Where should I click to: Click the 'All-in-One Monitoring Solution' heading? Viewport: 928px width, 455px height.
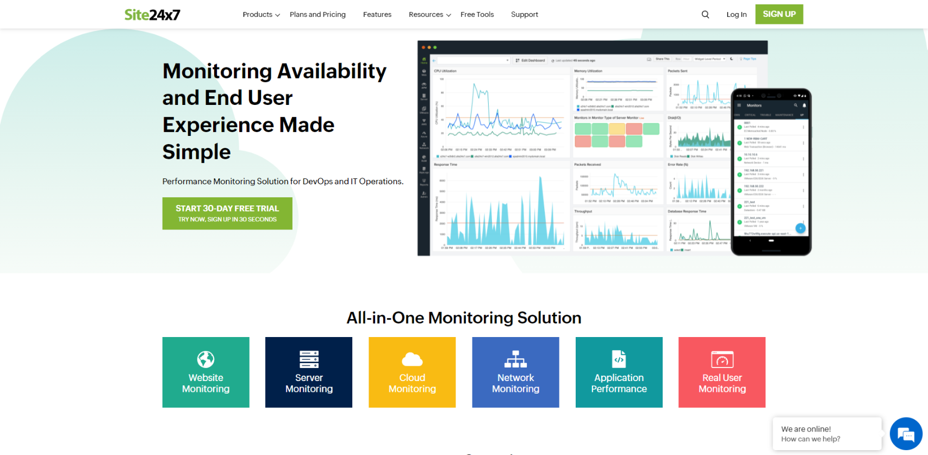coord(464,317)
